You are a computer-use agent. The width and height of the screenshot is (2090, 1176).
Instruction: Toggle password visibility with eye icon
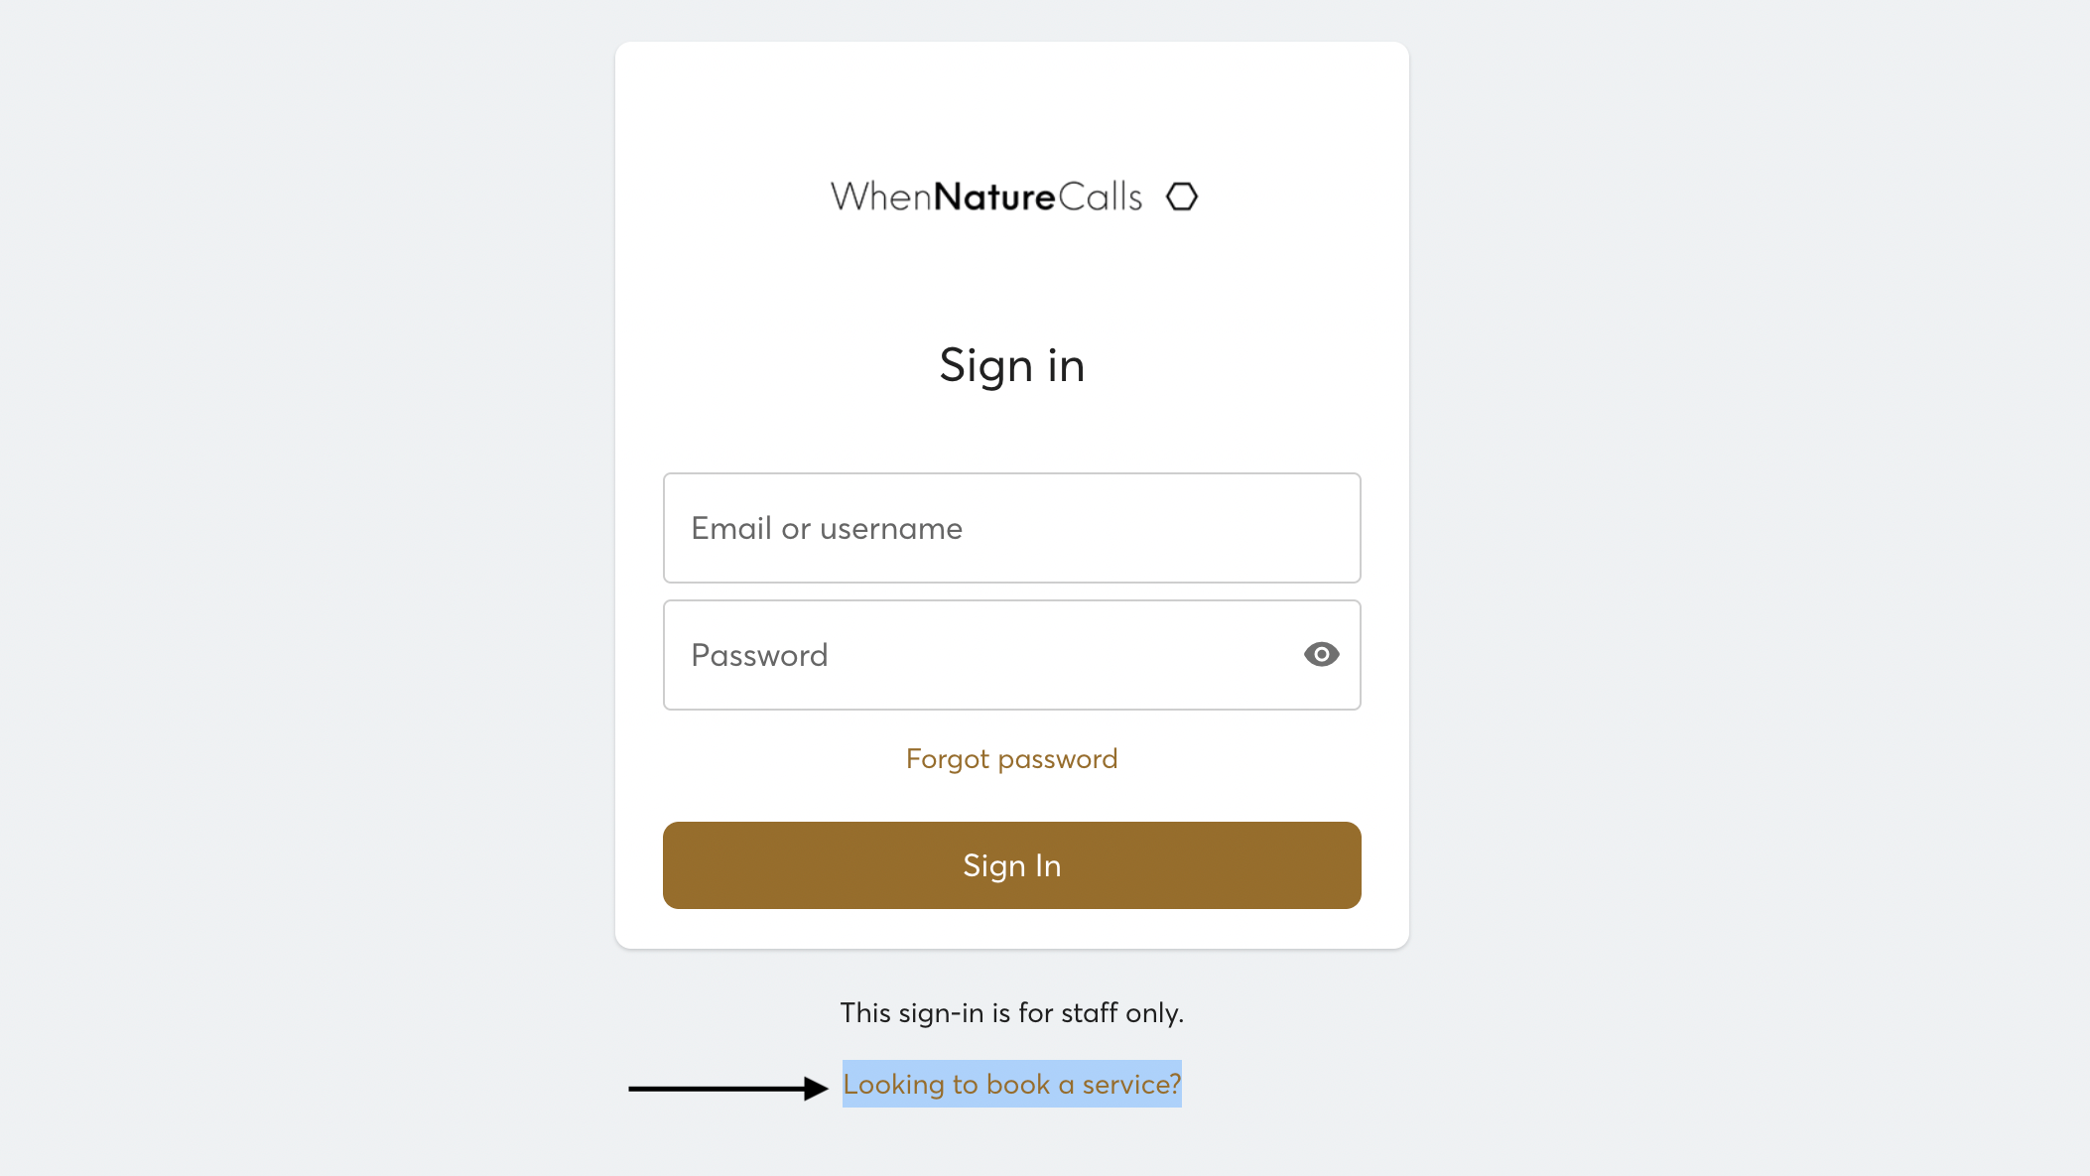1321,655
